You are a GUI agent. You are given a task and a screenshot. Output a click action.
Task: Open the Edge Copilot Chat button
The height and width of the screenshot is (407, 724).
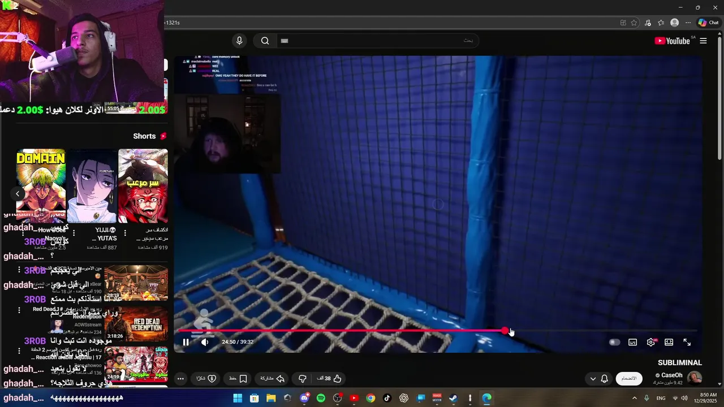[x=708, y=23]
